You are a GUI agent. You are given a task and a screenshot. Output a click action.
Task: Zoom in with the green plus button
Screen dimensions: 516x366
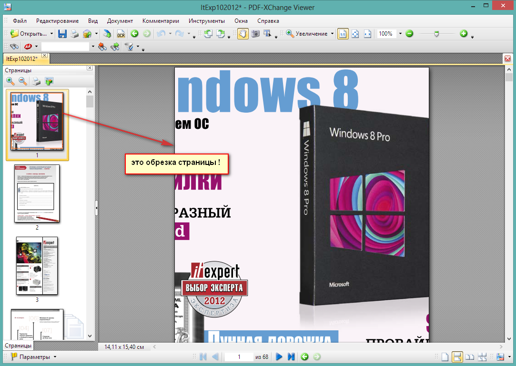pos(464,33)
